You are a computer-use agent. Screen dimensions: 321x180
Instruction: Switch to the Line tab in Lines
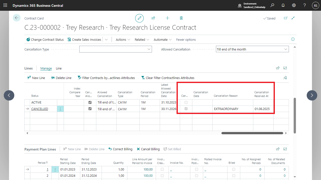click(x=59, y=68)
